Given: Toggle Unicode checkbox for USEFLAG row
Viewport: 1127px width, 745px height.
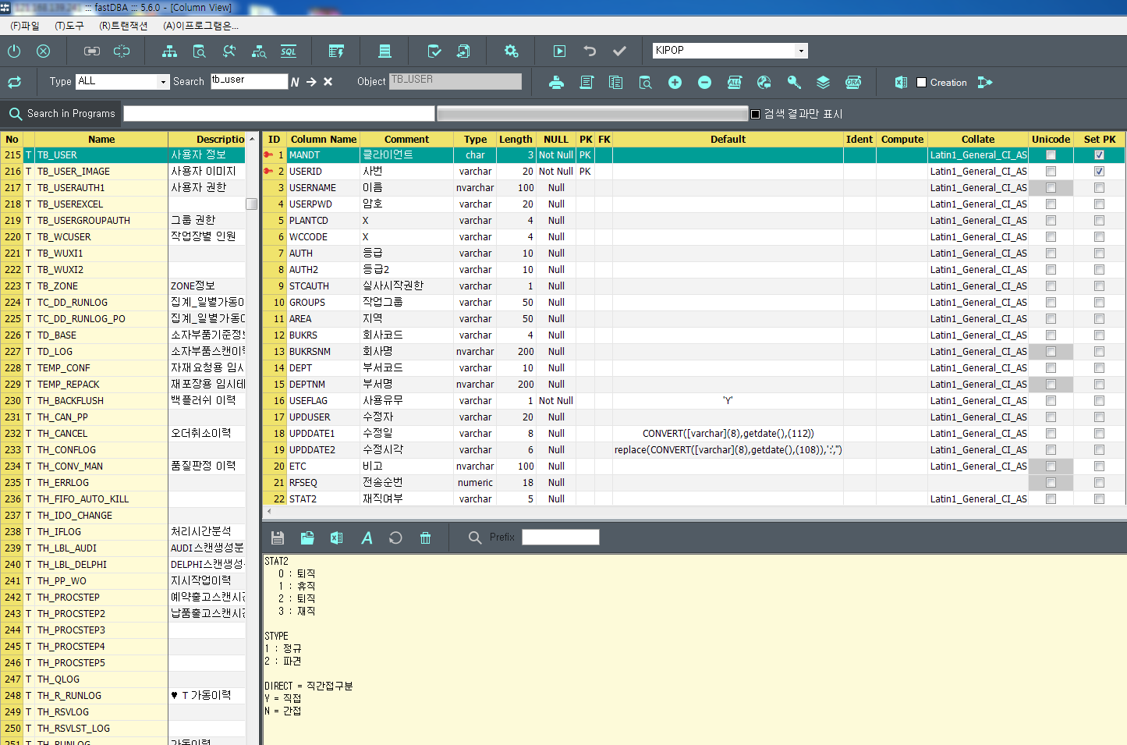Looking at the screenshot, I should [x=1051, y=401].
